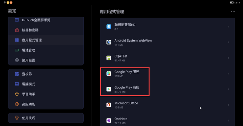Open Google Play 服務 row chevron
Viewport: 243px width, 126px height.
(x=228, y=74)
